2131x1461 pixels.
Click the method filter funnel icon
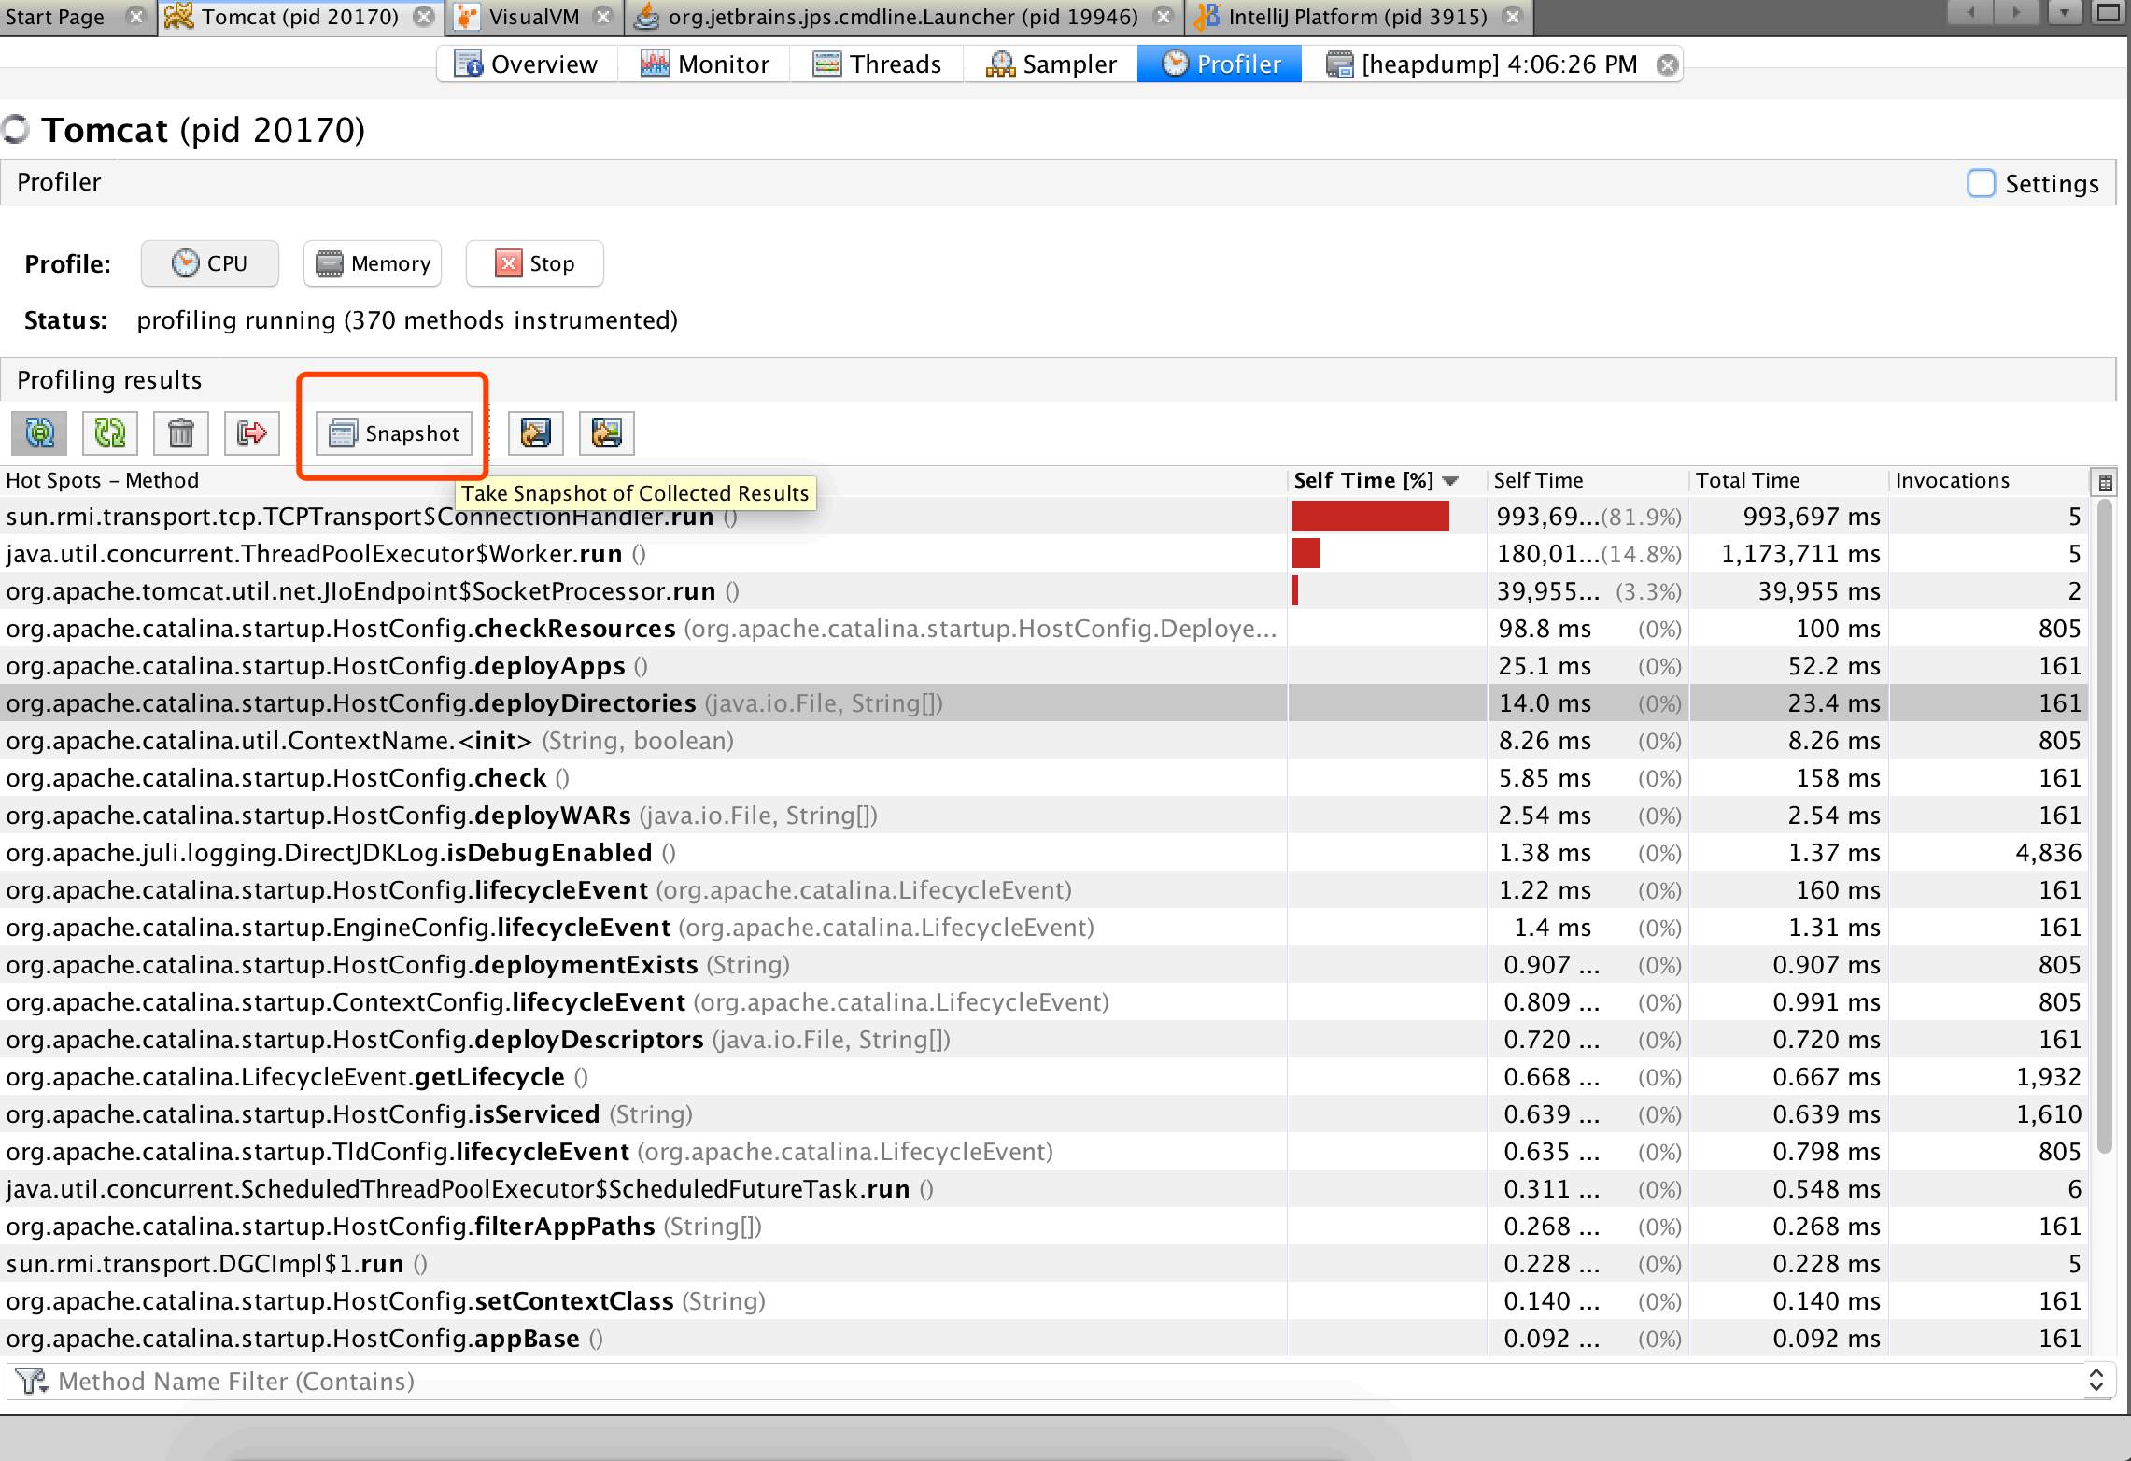coord(32,1381)
